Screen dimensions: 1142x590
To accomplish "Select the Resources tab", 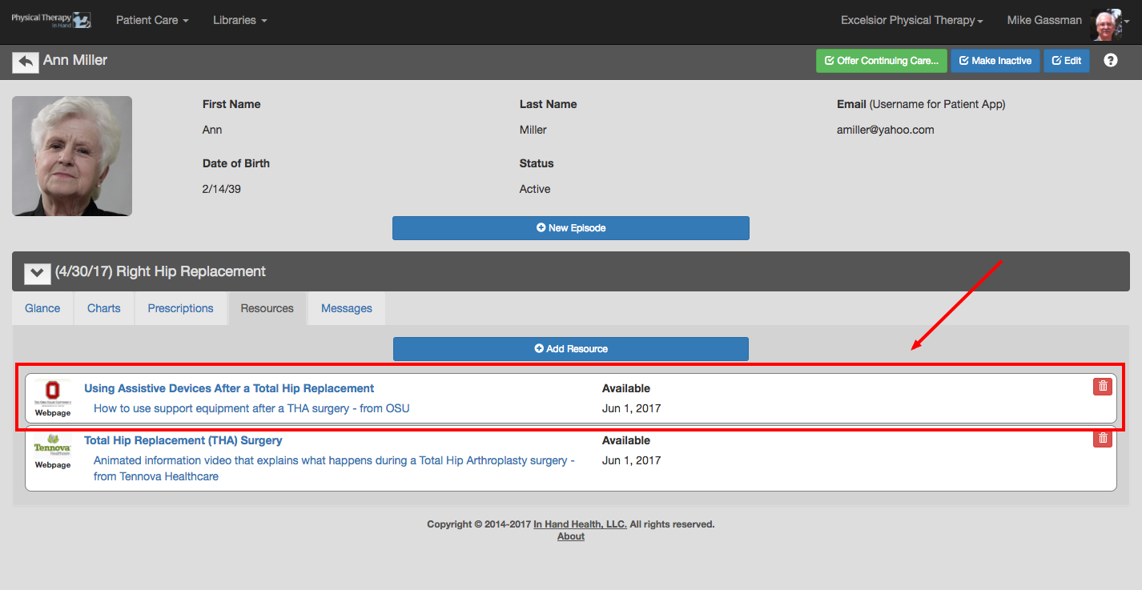I will (267, 308).
